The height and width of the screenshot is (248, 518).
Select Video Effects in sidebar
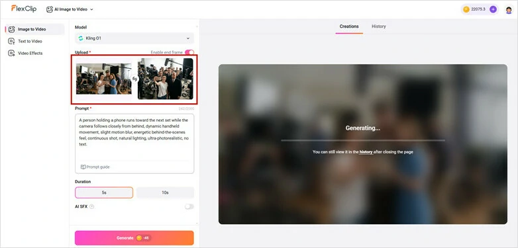coord(35,53)
